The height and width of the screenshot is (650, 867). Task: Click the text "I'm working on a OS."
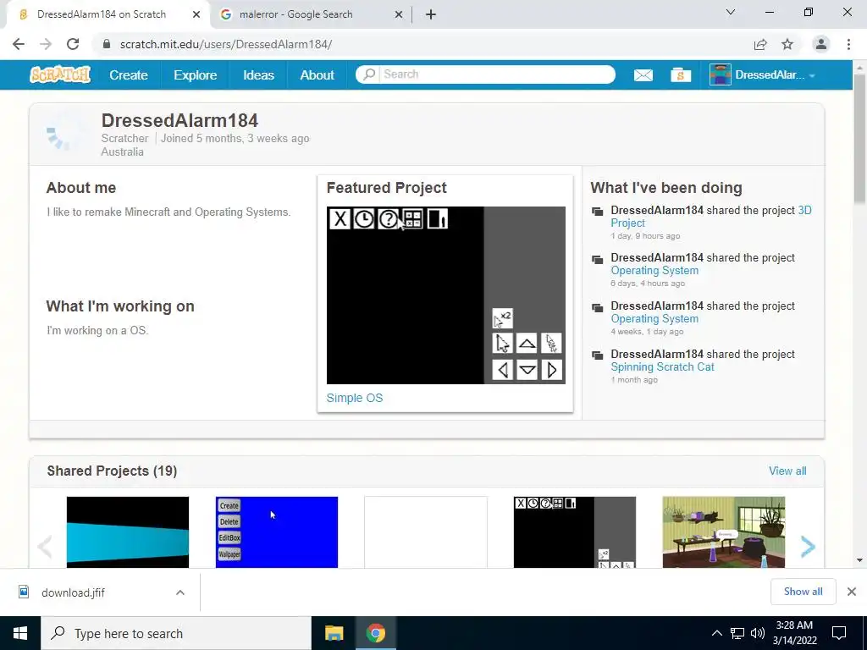point(97,331)
